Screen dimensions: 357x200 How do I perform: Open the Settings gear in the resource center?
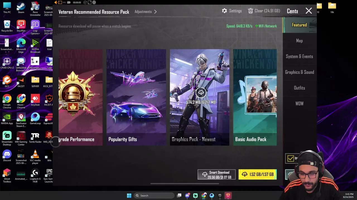coord(225,11)
